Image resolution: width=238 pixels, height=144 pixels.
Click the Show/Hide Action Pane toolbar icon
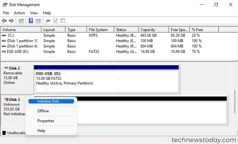(x=38, y=21)
